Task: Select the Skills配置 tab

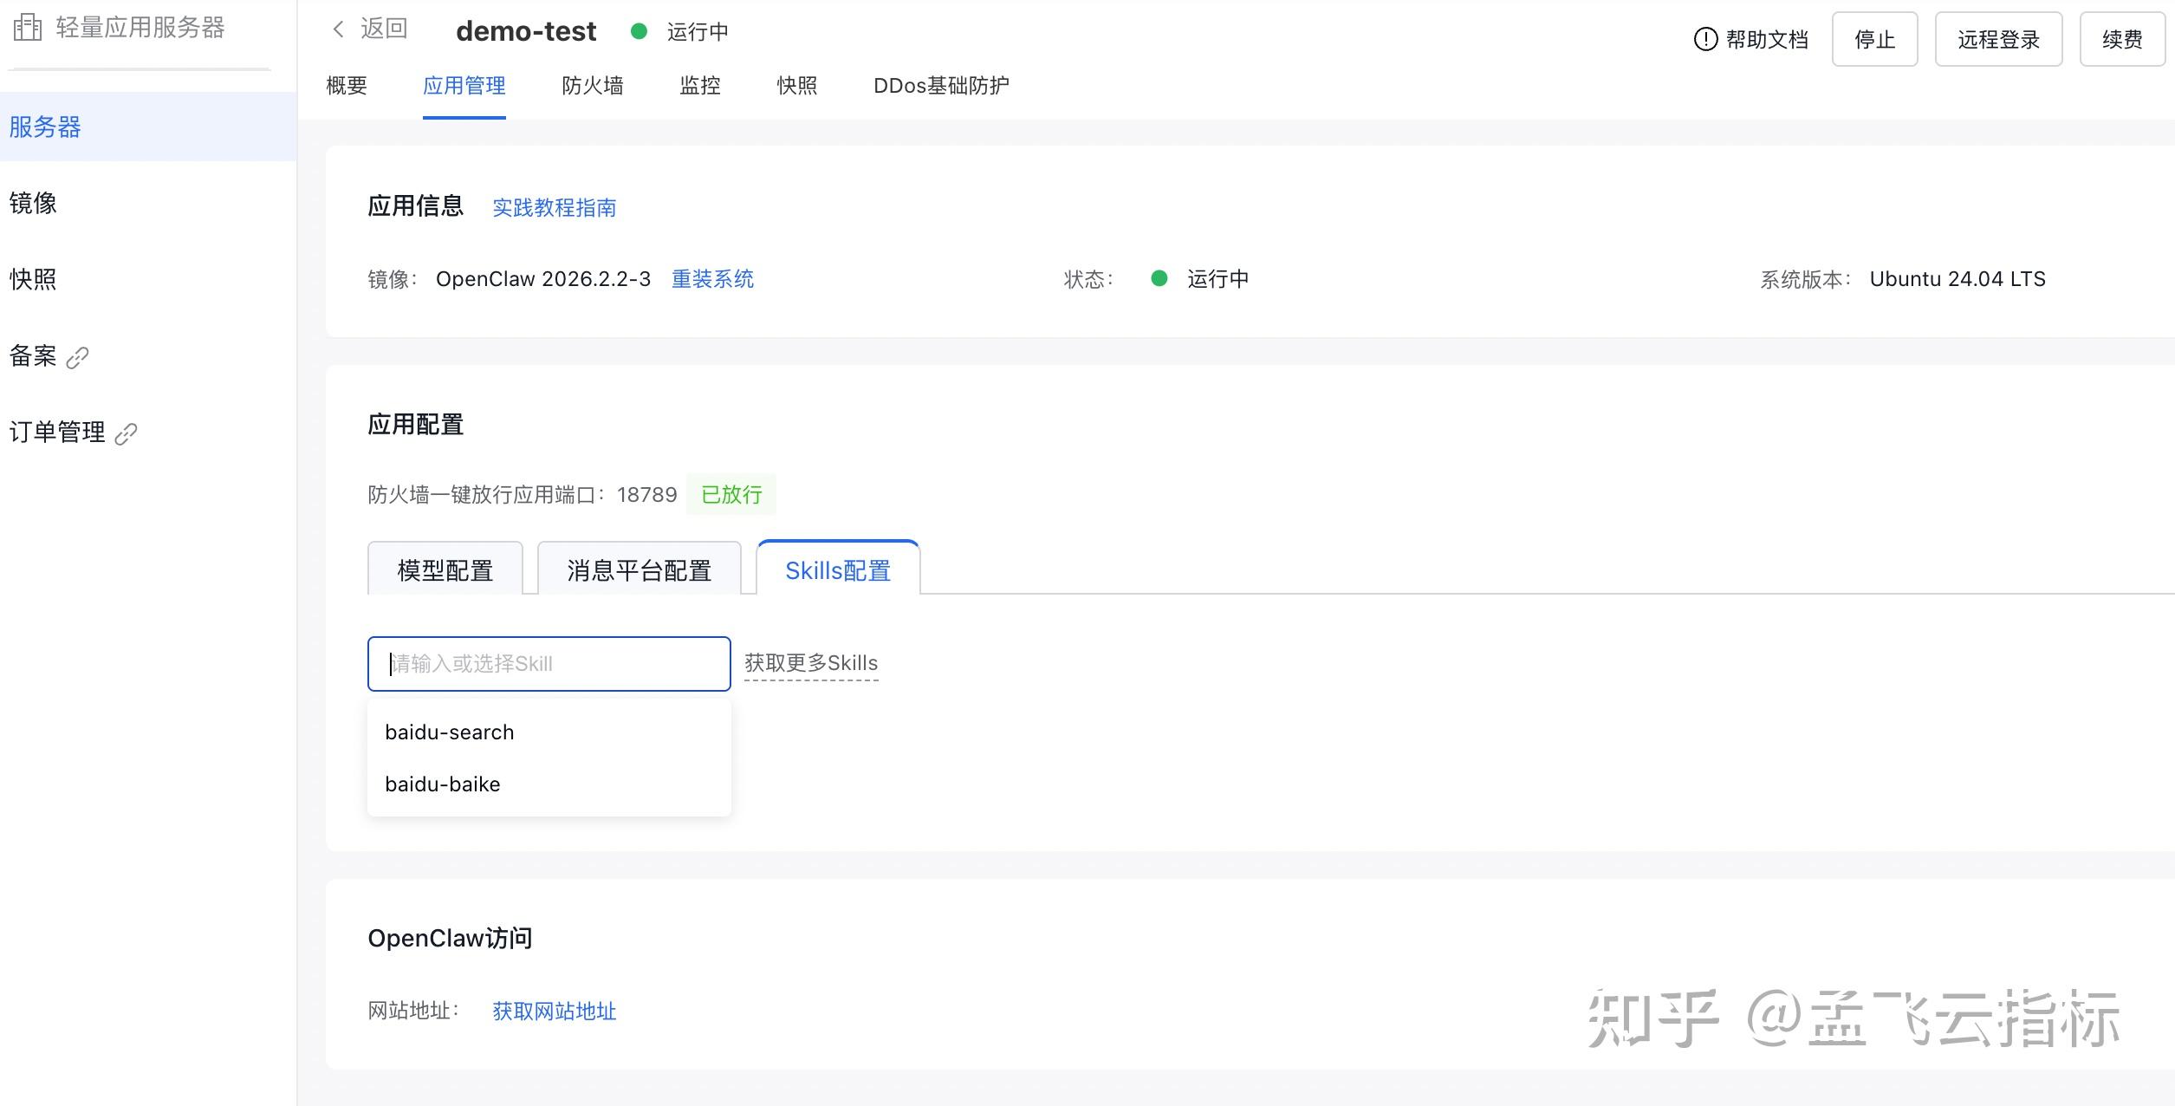Action: click(x=837, y=569)
